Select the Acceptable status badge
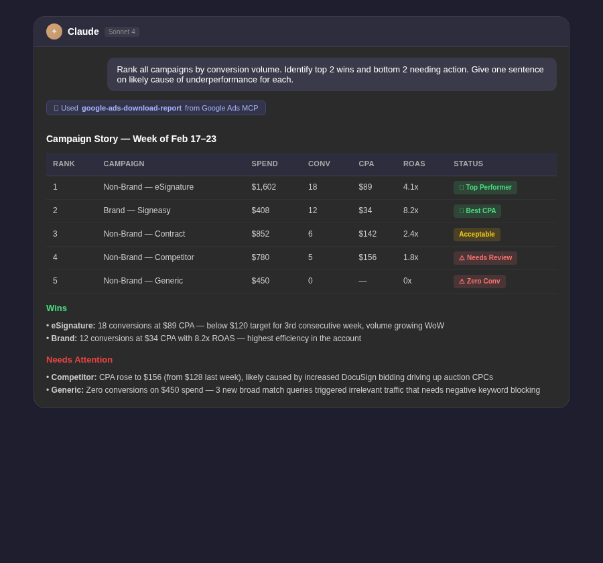The image size is (603, 563). coord(476,235)
